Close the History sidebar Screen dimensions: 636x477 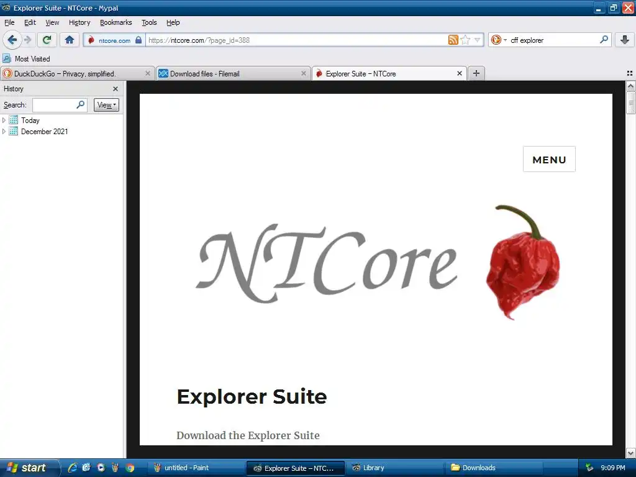pyautogui.click(x=115, y=89)
